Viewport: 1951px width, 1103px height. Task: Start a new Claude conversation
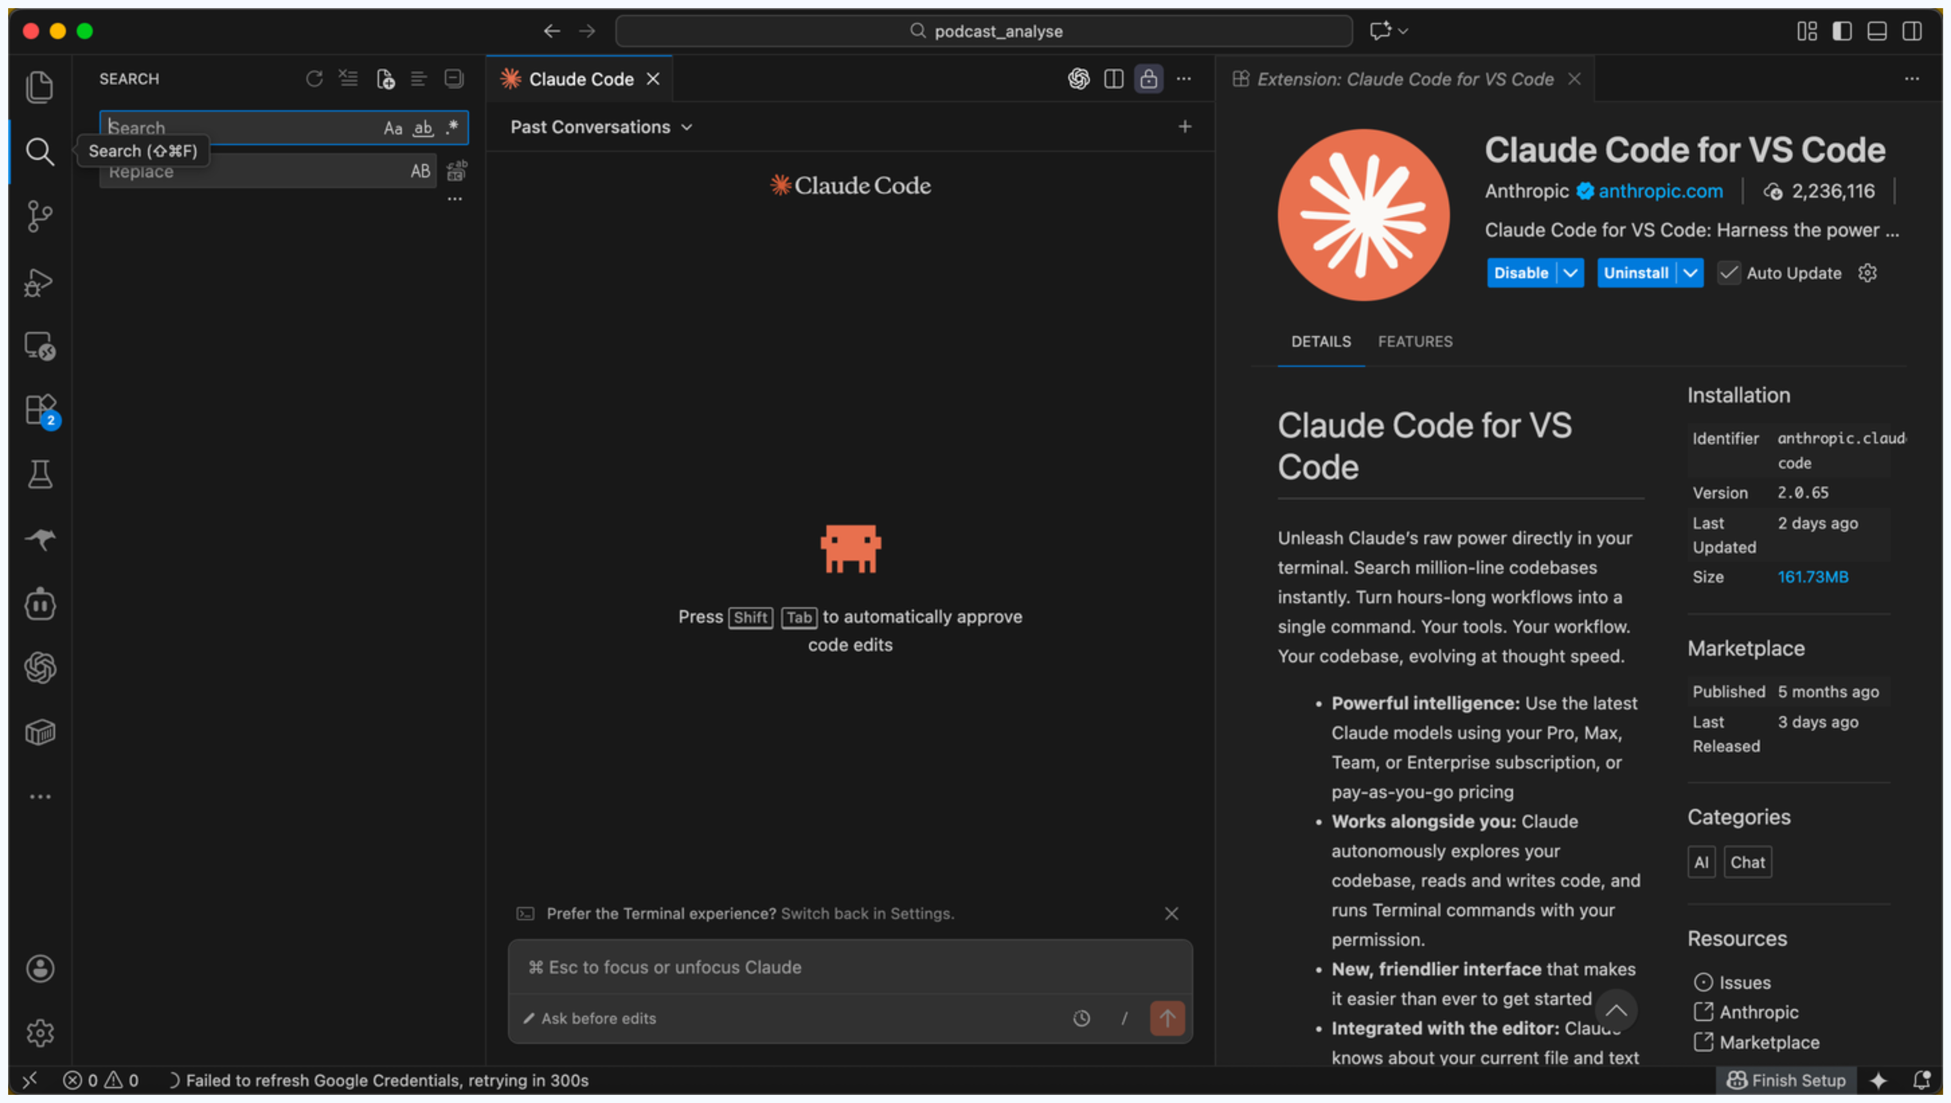coord(1185,127)
